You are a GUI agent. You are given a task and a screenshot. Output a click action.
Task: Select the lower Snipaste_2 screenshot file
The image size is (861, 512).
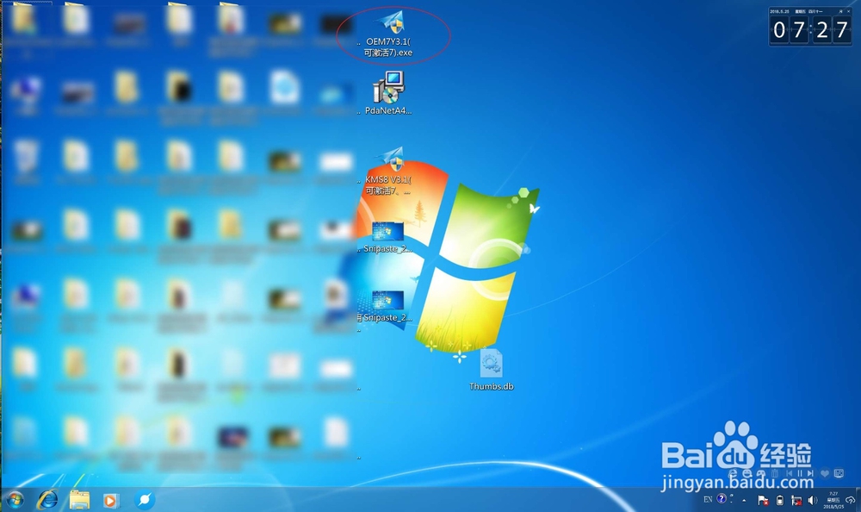[x=387, y=306]
